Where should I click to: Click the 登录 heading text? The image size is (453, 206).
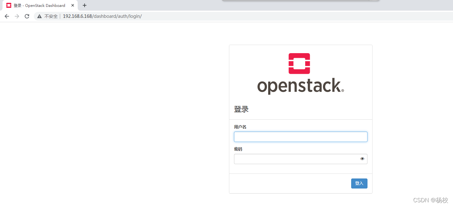pos(241,109)
